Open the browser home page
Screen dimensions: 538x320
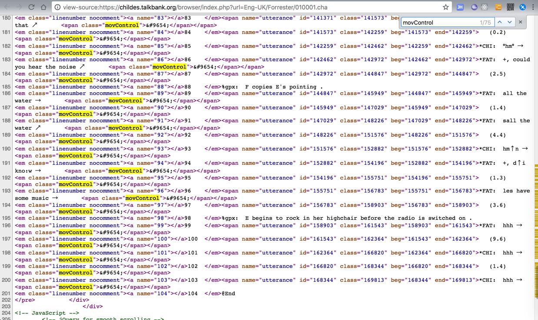pyautogui.click(x=43, y=7)
